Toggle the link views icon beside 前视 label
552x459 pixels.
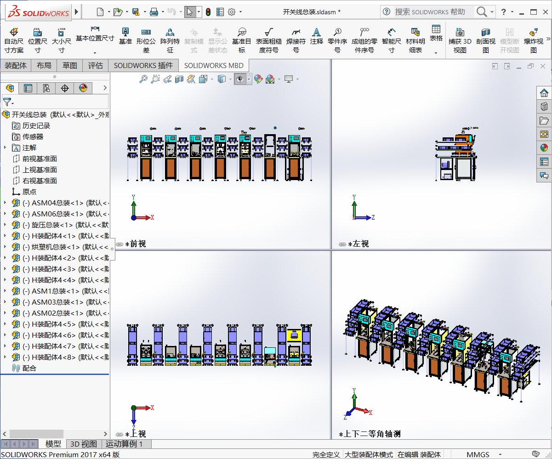point(120,244)
